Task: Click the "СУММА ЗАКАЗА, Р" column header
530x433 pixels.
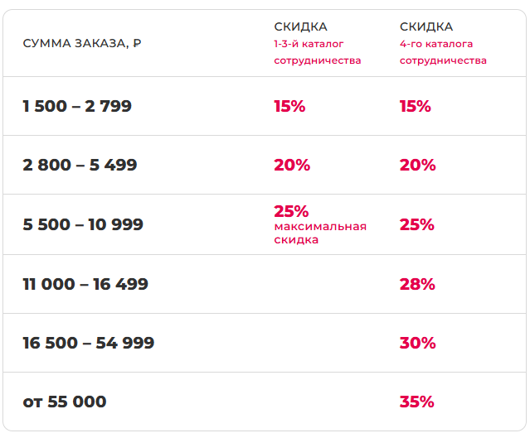Action: click(x=82, y=43)
